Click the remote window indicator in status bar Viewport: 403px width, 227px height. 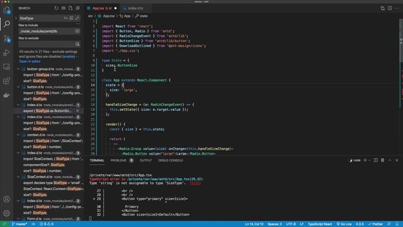tap(4, 224)
